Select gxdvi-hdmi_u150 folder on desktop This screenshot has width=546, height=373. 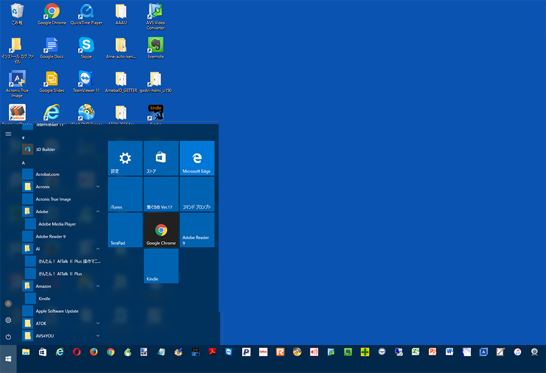click(x=155, y=82)
